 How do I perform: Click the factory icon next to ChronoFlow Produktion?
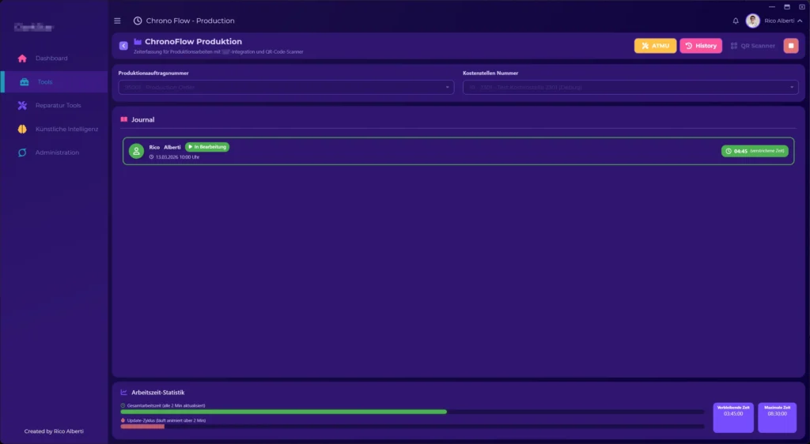138,41
